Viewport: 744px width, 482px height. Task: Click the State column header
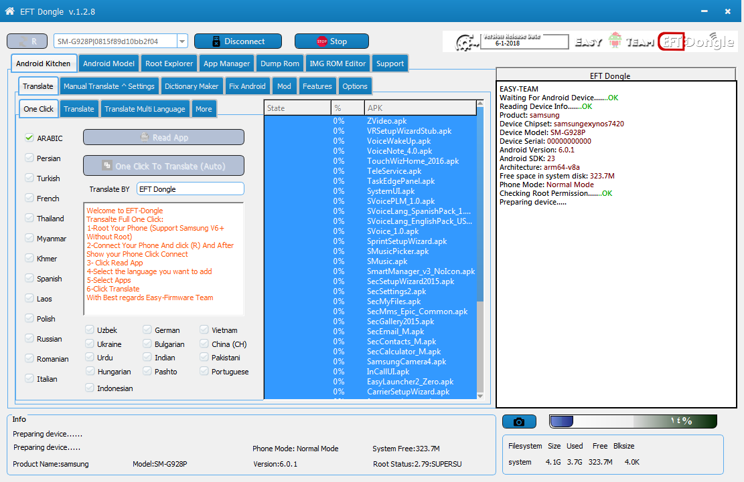click(297, 108)
